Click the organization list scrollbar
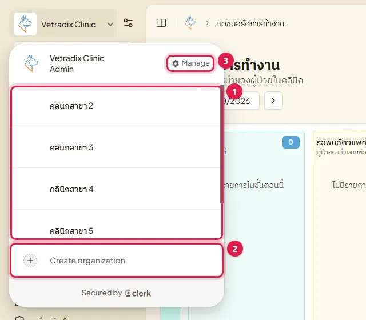The width and height of the screenshot is (366, 320). (x=222, y=145)
